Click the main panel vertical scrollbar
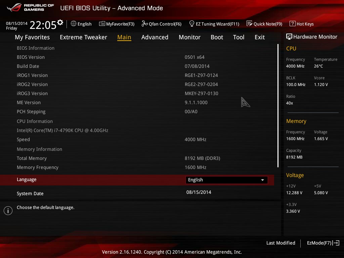Screen dimensions: 344x258 coord(278,105)
